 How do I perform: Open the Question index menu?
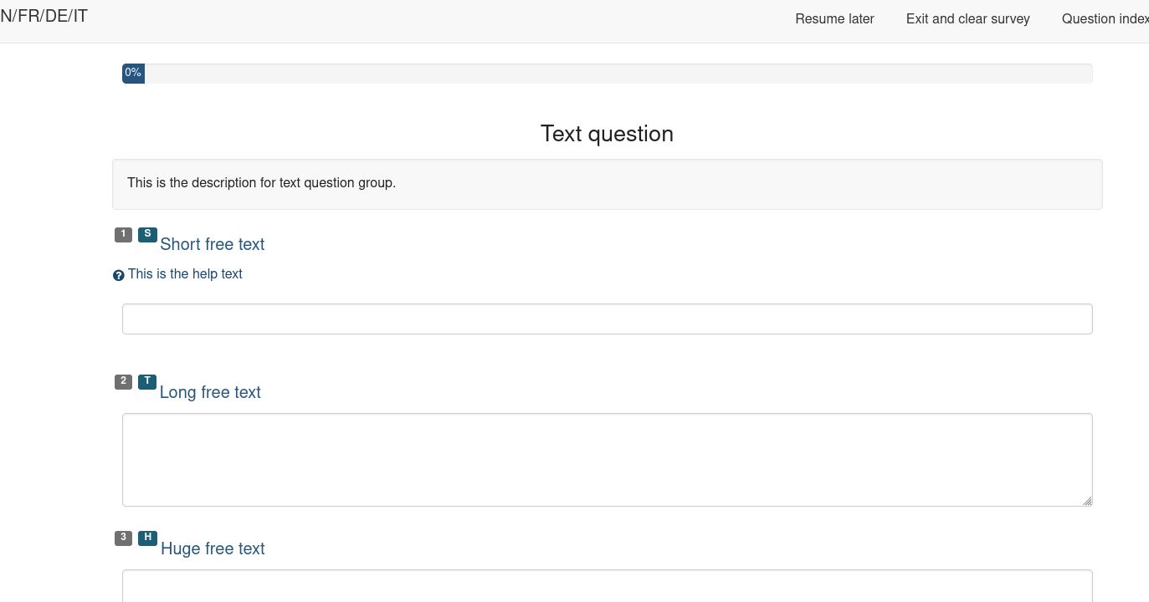(1105, 18)
